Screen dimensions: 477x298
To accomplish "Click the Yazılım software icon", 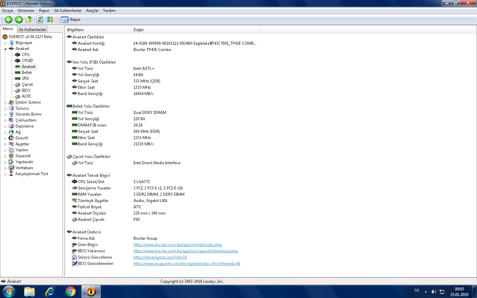I will click(x=11, y=150).
